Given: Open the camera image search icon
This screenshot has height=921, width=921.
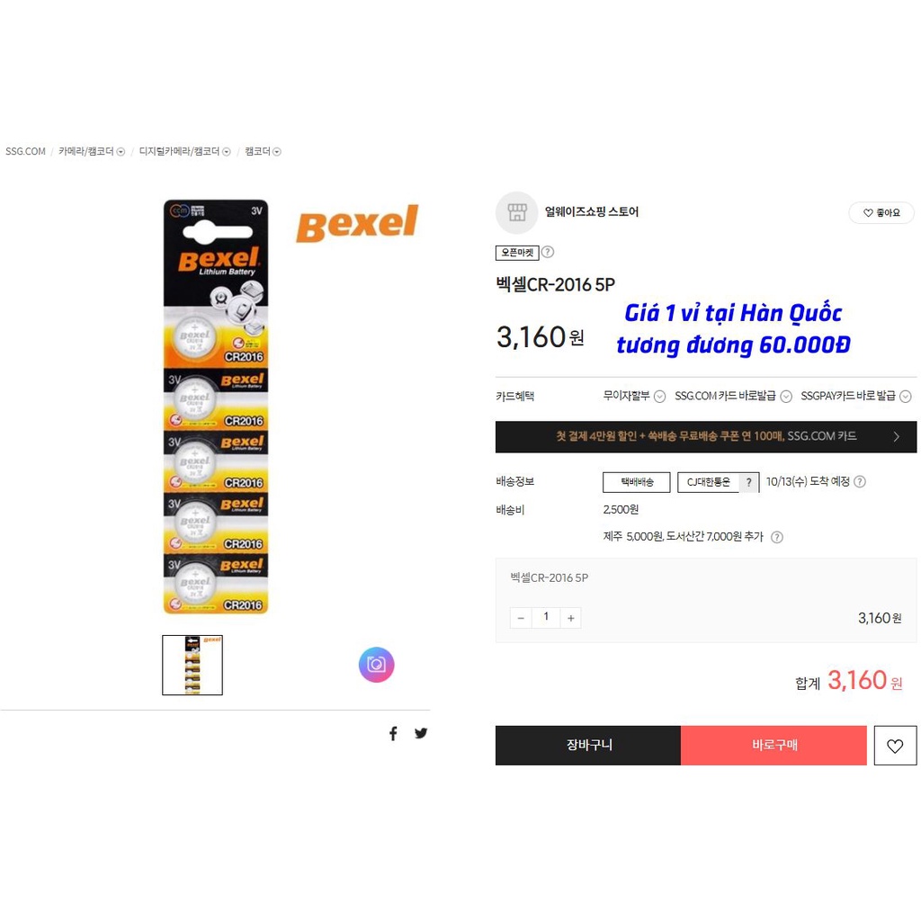Looking at the screenshot, I should [377, 665].
